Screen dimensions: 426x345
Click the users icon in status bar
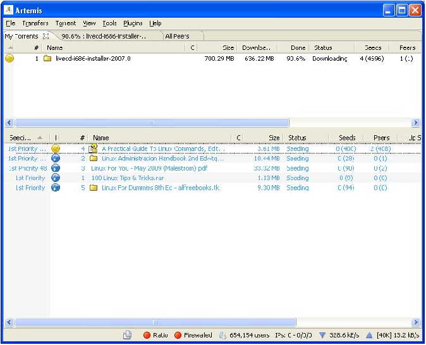pos(222,336)
